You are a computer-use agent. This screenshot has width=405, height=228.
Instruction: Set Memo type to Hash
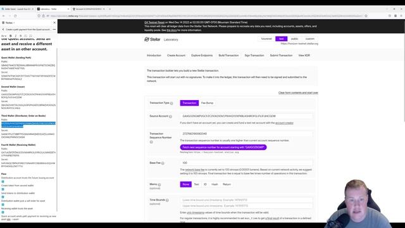point(215,184)
